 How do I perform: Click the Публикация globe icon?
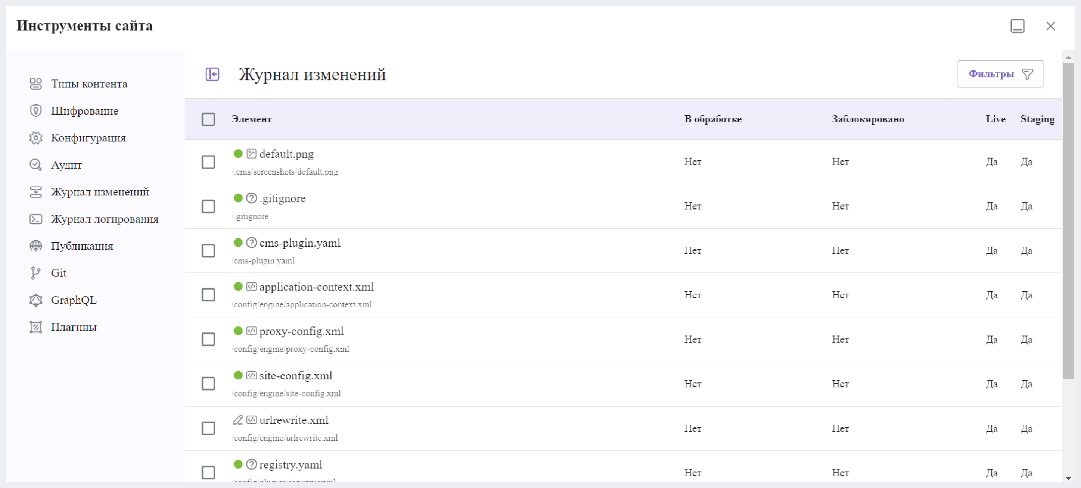(36, 246)
